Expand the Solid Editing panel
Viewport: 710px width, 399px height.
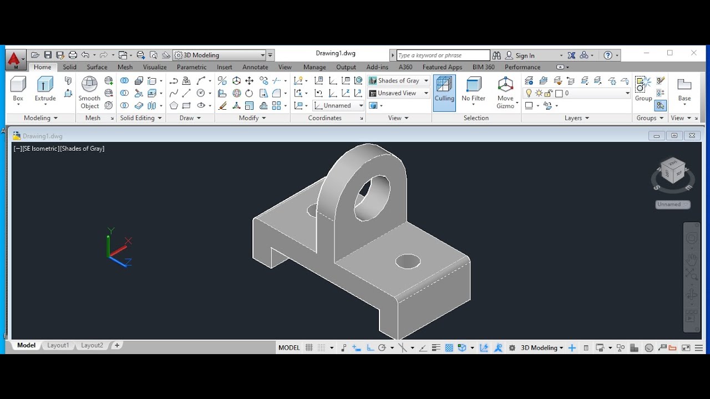point(141,118)
